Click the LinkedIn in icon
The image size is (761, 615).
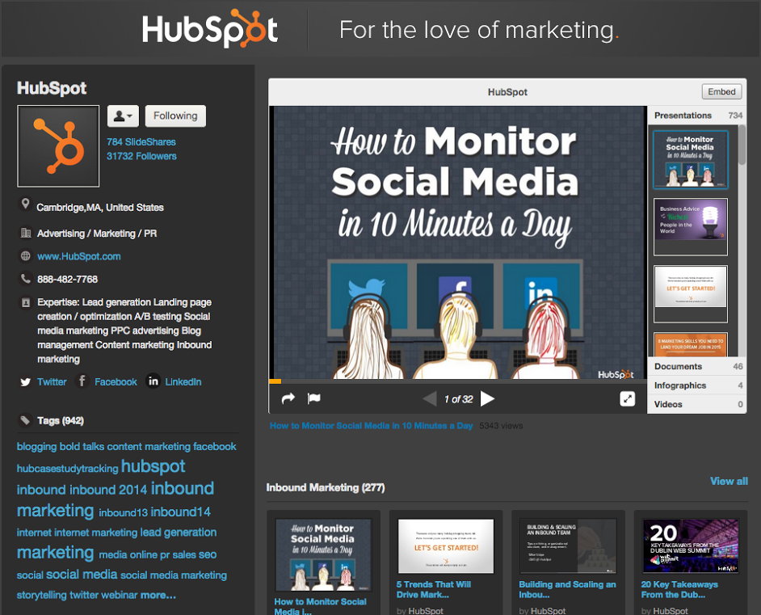click(153, 381)
